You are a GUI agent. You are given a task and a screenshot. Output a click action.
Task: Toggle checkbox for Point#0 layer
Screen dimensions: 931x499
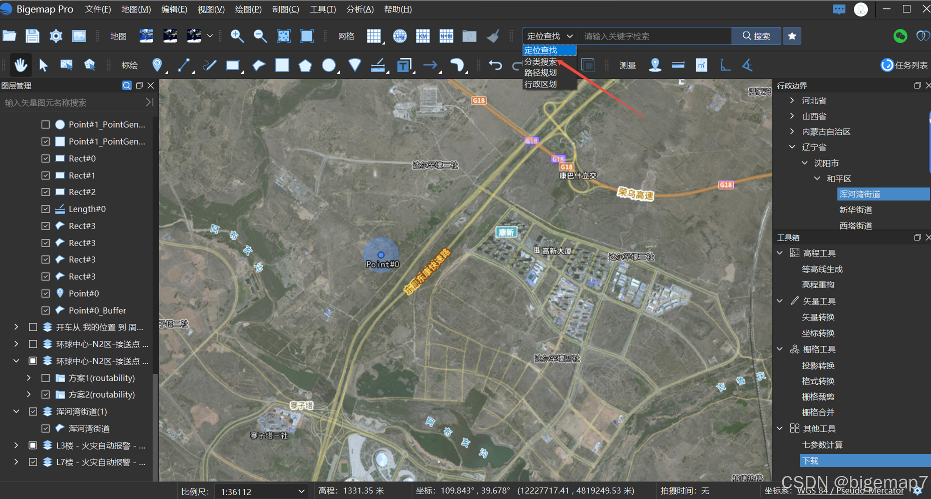tap(46, 293)
